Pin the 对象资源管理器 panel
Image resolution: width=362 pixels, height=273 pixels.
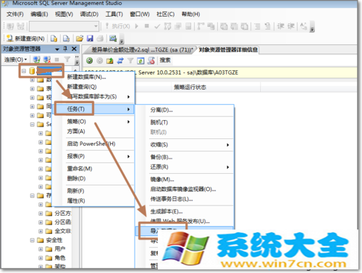pyautogui.click(x=65, y=49)
